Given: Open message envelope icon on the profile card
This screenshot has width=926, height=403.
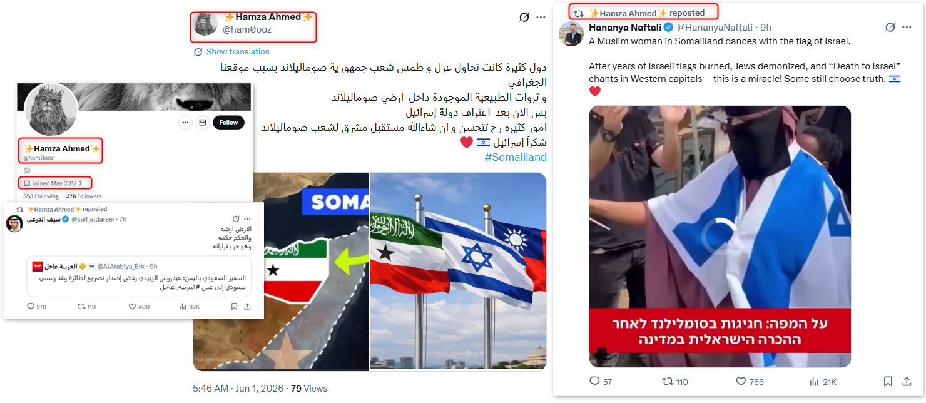Looking at the screenshot, I should [202, 123].
